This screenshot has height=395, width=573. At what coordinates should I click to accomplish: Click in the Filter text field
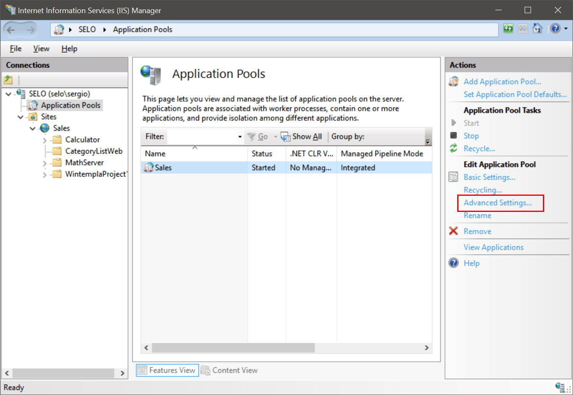coord(201,136)
